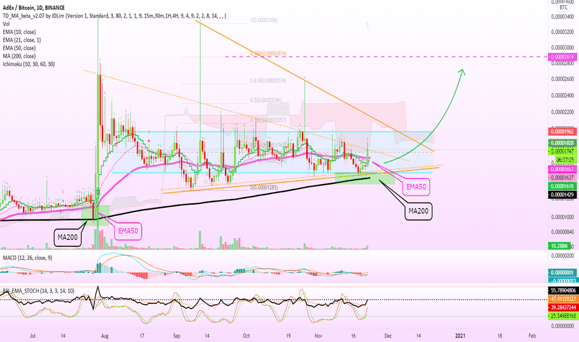This screenshot has height=342, width=579.
Task: Click the Aug label on time axis
Action: [104, 336]
